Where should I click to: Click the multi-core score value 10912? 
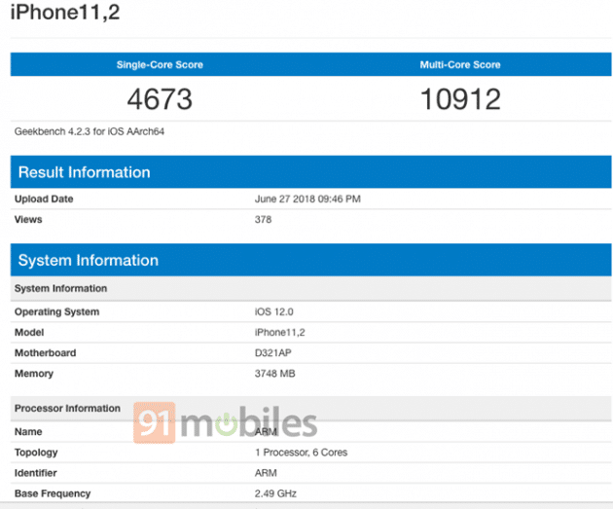[461, 99]
